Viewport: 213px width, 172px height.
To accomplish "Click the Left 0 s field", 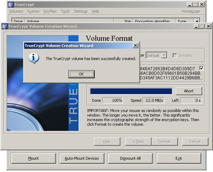I will [x=191, y=100].
